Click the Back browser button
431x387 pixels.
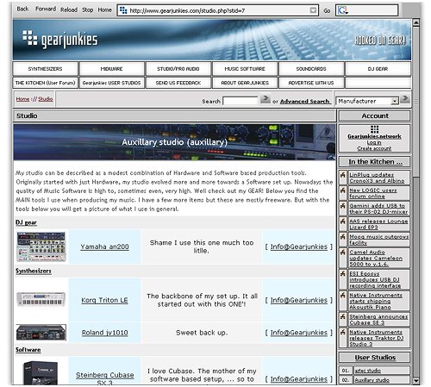point(22,9)
